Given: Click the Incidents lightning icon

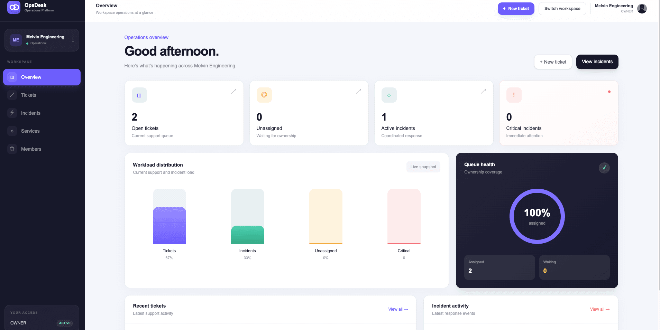Looking at the screenshot, I should [12, 113].
